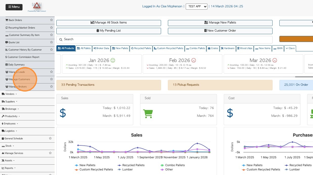Toggle the Recycled Pallets legend swatch in Sales chart
This screenshot has width=313, height=175.
tap(119, 165)
